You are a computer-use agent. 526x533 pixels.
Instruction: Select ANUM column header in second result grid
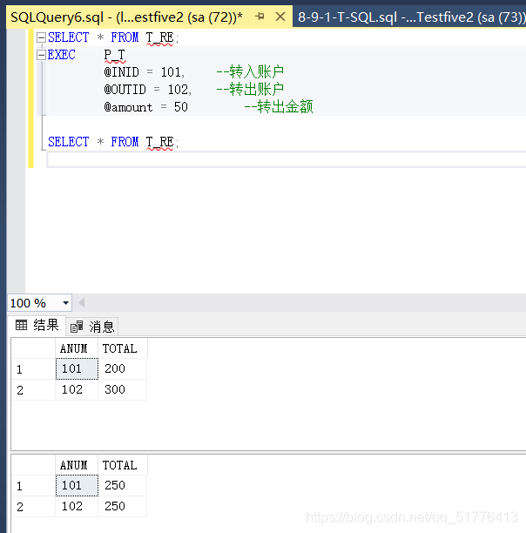(77, 465)
